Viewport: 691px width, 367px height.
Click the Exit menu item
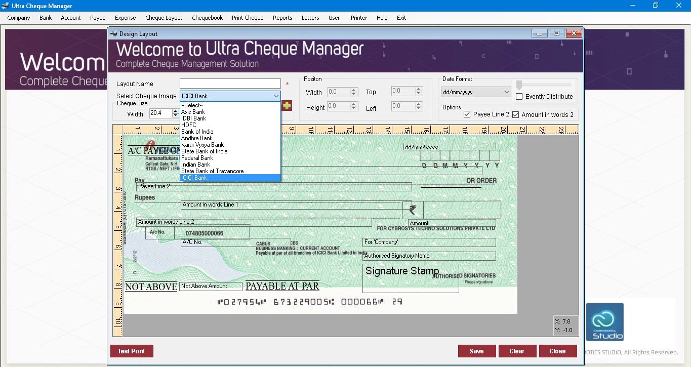coord(401,18)
